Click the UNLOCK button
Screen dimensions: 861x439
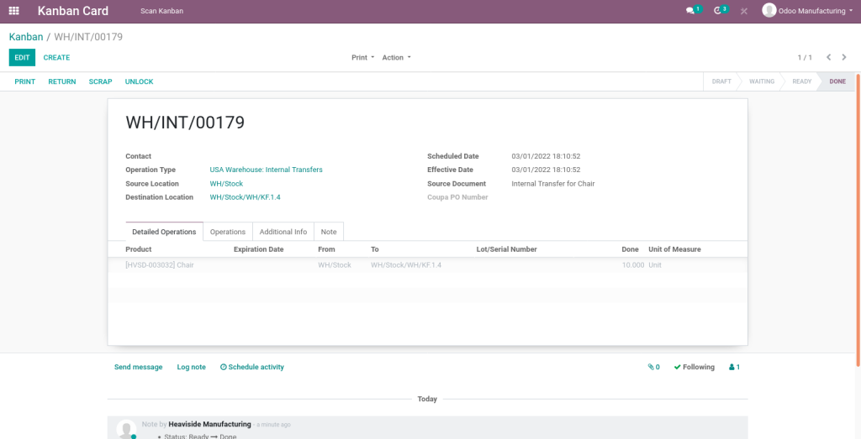tap(139, 81)
